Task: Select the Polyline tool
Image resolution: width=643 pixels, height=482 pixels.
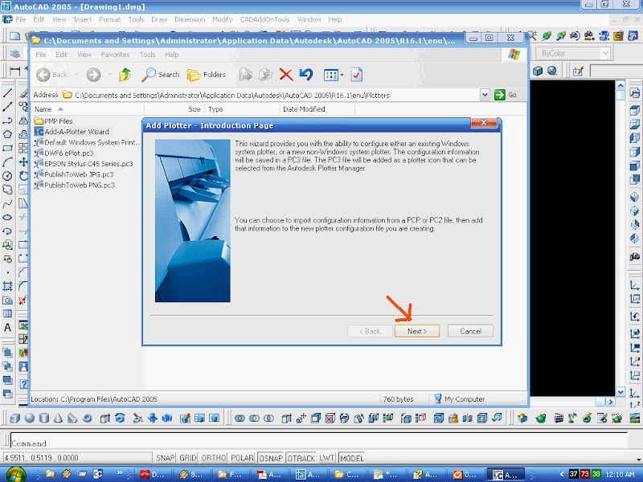Action: [7, 121]
